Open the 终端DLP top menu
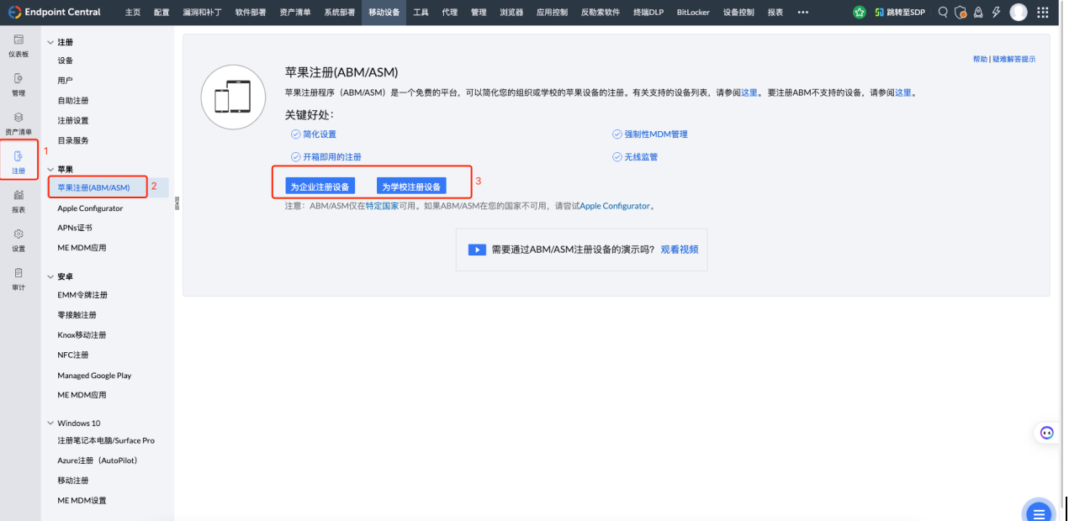The height and width of the screenshot is (521, 1069). [x=647, y=12]
